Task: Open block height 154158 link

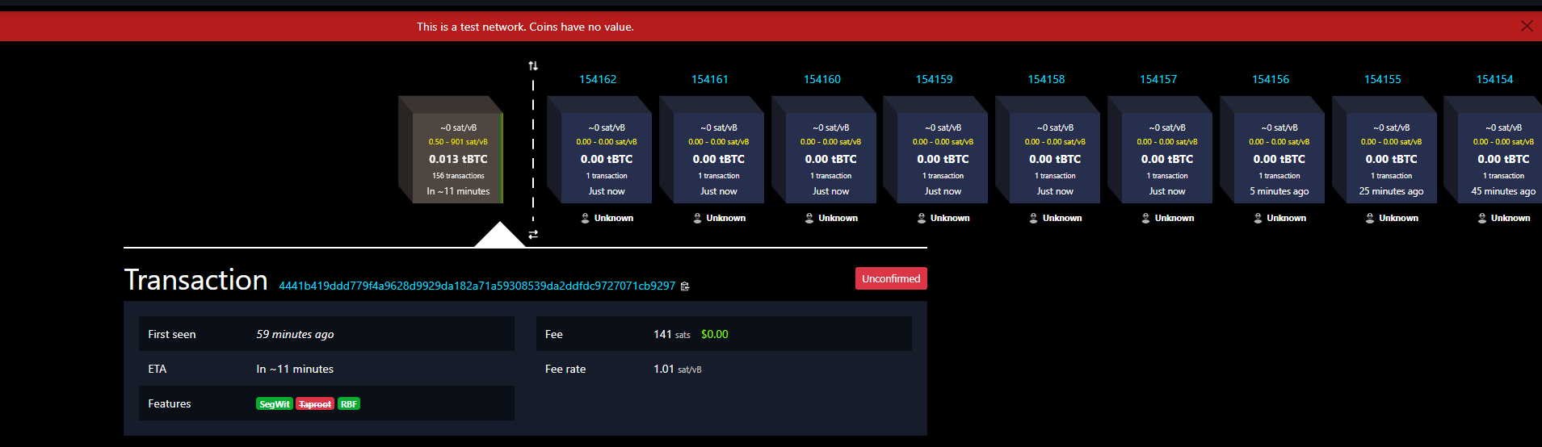Action: [1046, 79]
